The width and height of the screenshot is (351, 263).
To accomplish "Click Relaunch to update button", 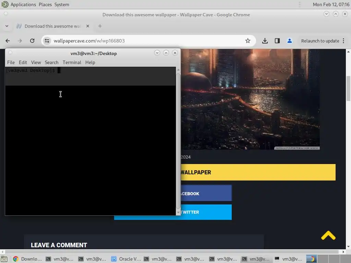I will 320,41.
